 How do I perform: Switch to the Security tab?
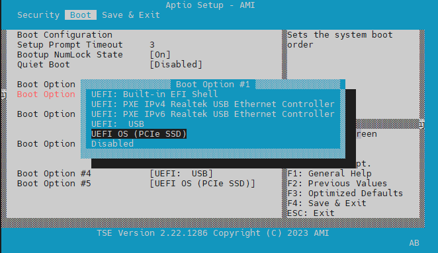(x=38, y=15)
